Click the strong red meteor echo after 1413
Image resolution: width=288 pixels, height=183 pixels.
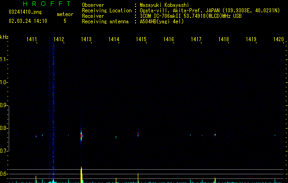coord(82,136)
